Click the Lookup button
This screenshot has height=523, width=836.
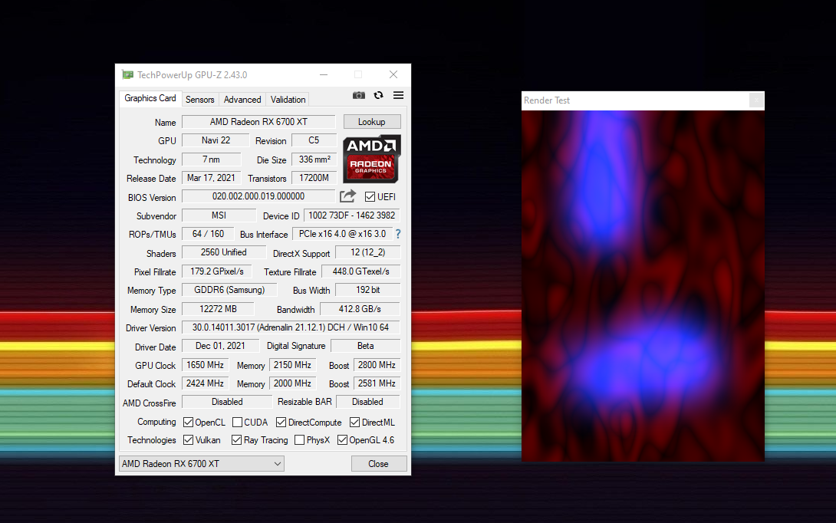(x=372, y=122)
